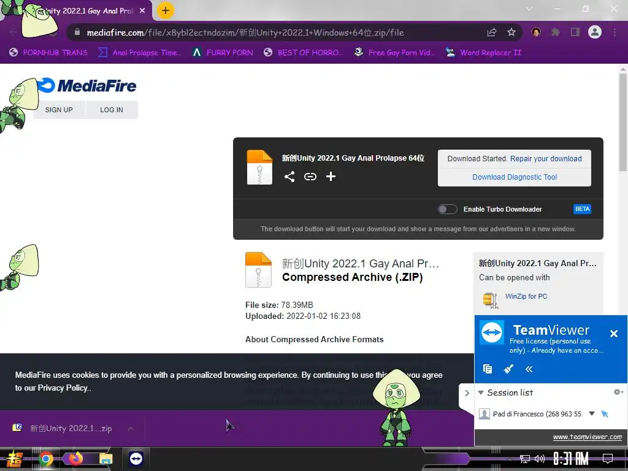
Task: Close the TeamViewer panel
Action: click(613, 333)
